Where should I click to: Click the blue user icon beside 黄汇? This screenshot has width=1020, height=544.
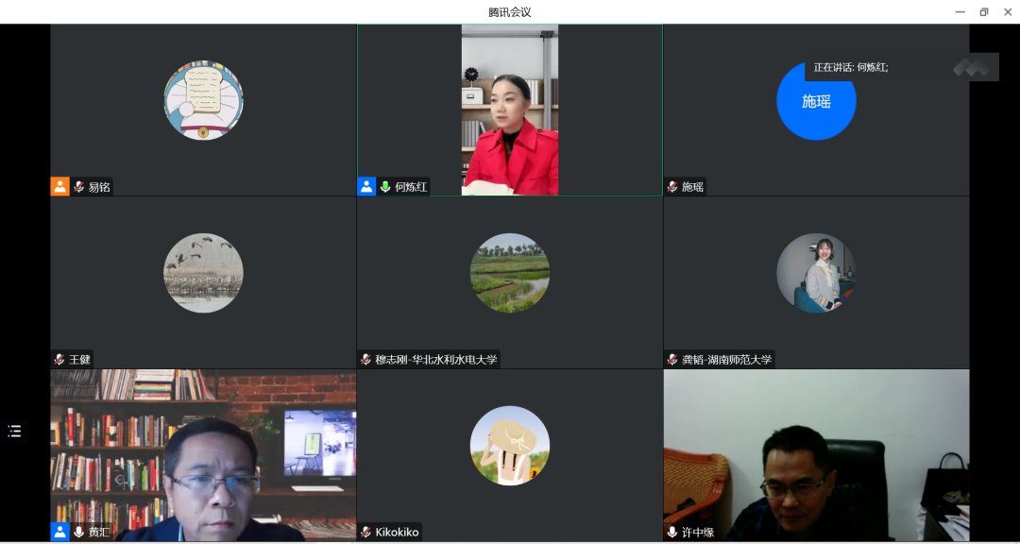coord(60,532)
